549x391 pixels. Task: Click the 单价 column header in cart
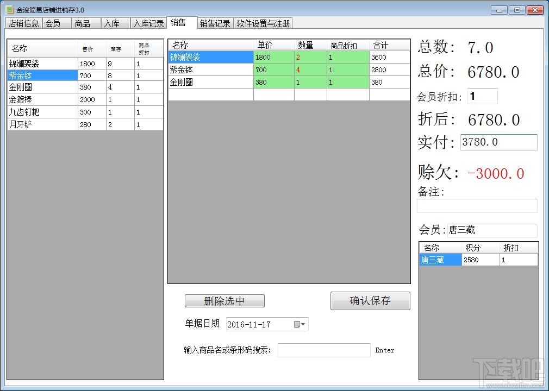(x=274, y=45)
